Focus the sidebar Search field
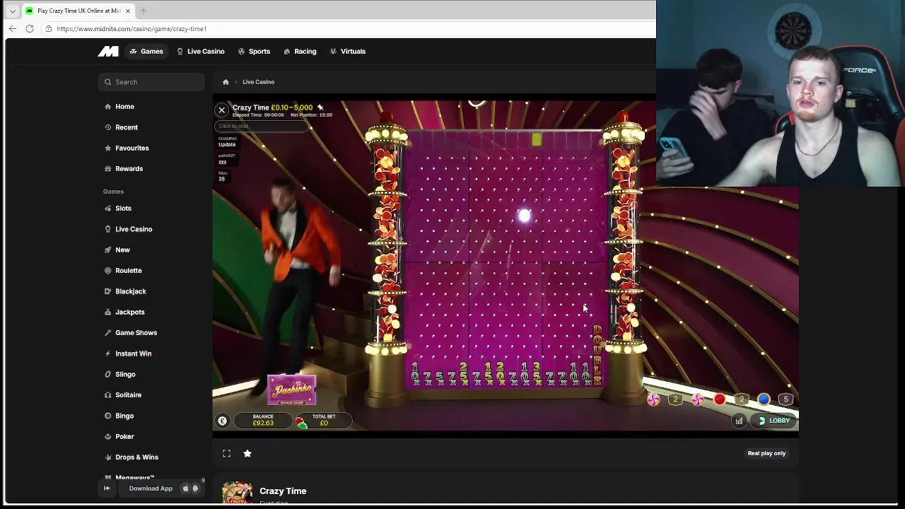 (x=151, y=82)
